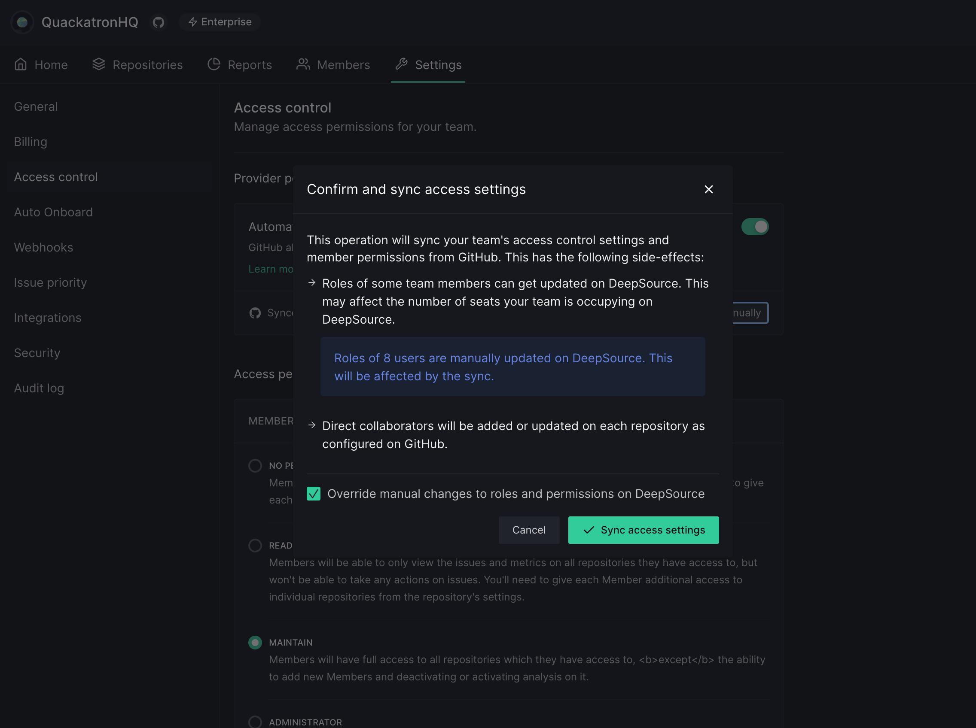Click the QuackatronHQ team avatar icon
Image resolution: width=976 pixels, height=728 pixels.
(x=22, y=22)
